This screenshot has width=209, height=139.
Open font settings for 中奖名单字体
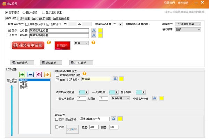[155, 98]
